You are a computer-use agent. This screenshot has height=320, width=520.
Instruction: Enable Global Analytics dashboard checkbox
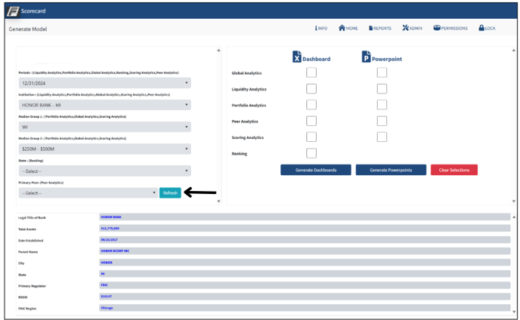point(311,72)
